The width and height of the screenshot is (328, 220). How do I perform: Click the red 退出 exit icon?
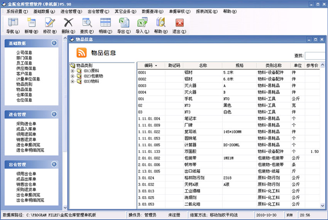coord(179,23)
